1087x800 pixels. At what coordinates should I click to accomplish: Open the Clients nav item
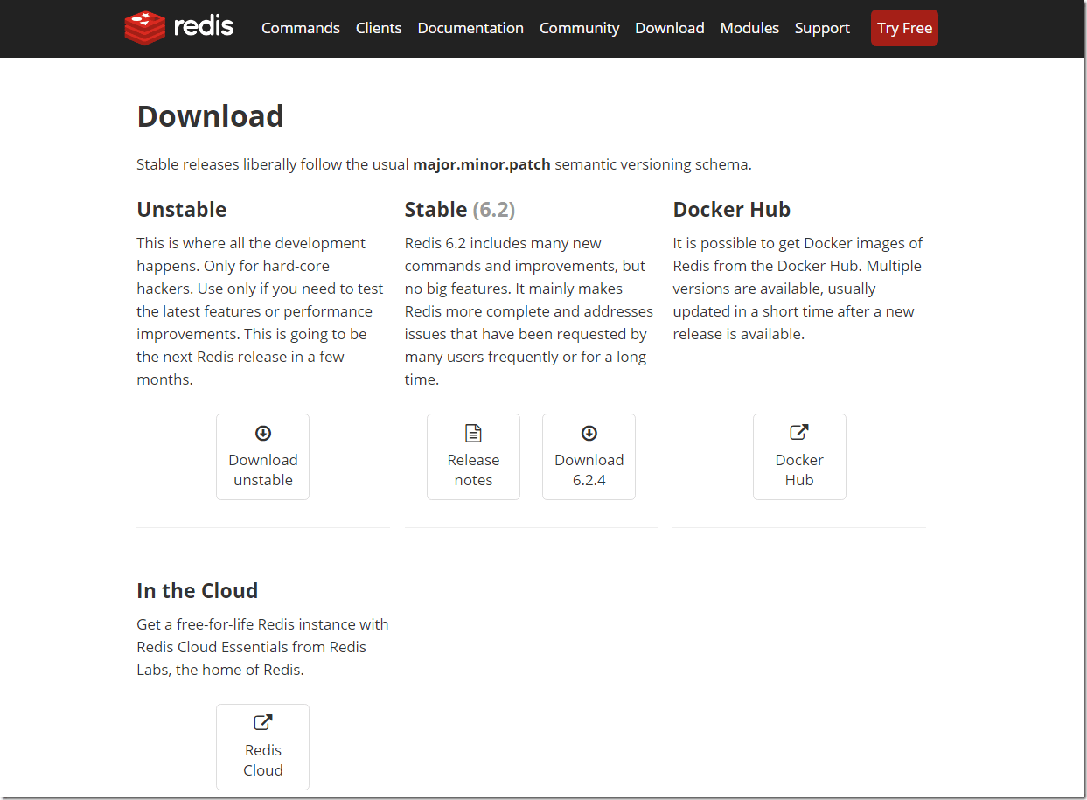[x=379, y=28]
